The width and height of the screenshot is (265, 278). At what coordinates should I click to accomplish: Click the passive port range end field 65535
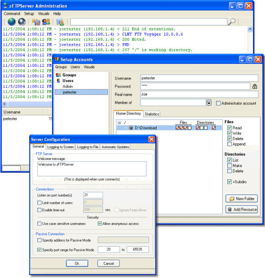[x=138, y=249]
